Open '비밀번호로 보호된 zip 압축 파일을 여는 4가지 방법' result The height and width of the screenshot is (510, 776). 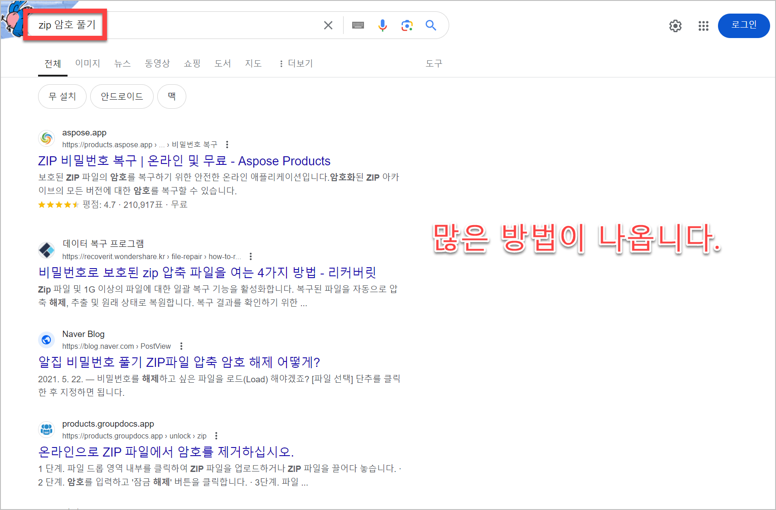(207, 273)
